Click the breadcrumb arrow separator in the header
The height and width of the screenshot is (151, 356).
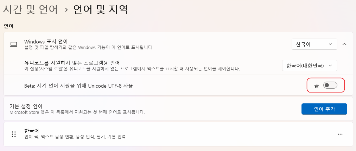[x=65, y=10]
